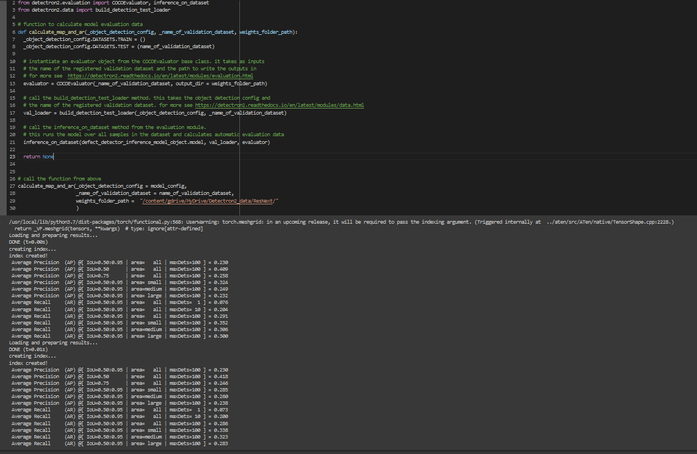Open the detectron2 evaluation.html documentation link

click(161, 76)
